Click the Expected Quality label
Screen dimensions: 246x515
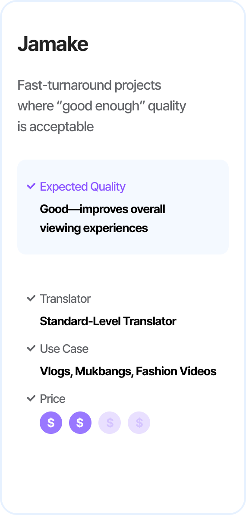tap(83, 187)
